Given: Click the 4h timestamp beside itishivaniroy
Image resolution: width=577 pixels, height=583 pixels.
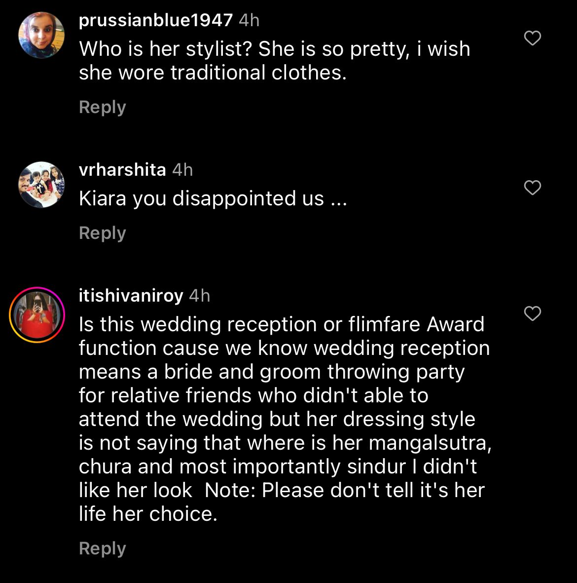Looking at the screenshot, I should click(x=200, y=296).
